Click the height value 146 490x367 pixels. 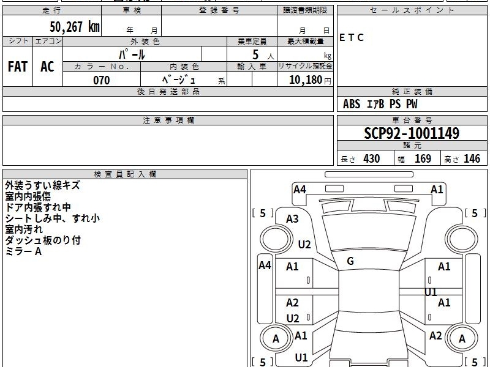pyautogui.click(x=472, y=159)
